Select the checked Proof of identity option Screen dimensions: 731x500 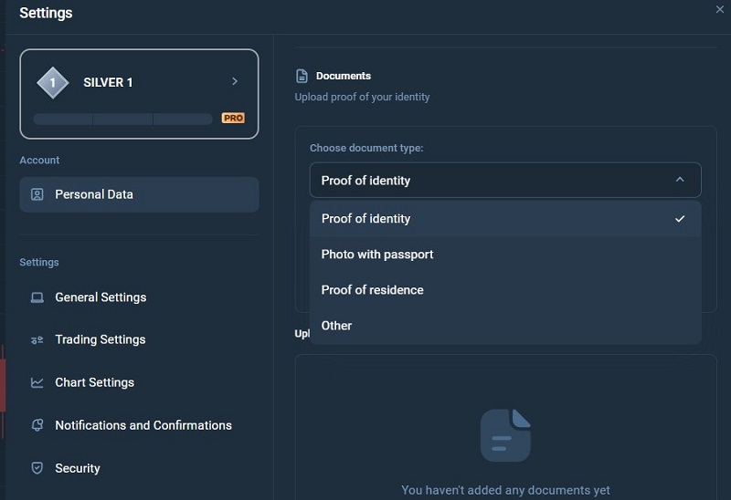[505, 218]
